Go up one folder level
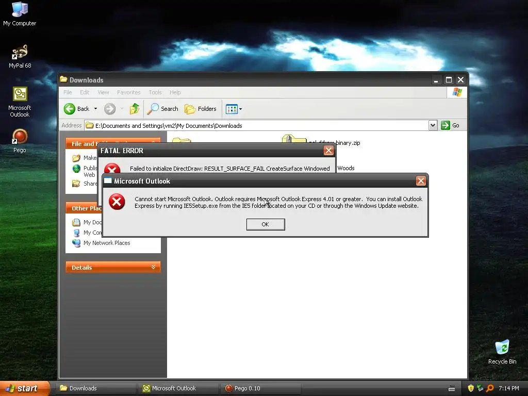Viewport: 528px width, 396px height. pos(135,109)
